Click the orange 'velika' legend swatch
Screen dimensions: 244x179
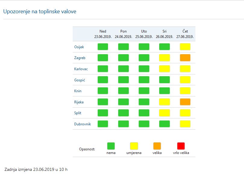tap(157, 146)
